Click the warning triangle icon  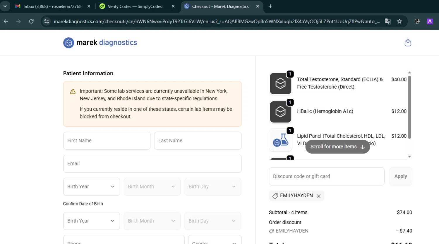point(73,92)
